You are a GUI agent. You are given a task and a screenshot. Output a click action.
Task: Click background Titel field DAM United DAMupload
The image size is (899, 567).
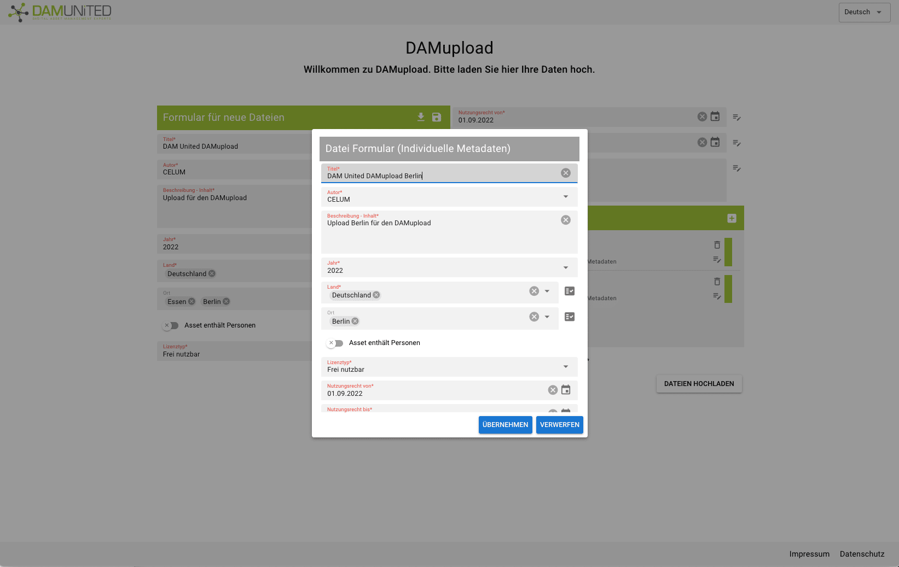click(234, 144)
